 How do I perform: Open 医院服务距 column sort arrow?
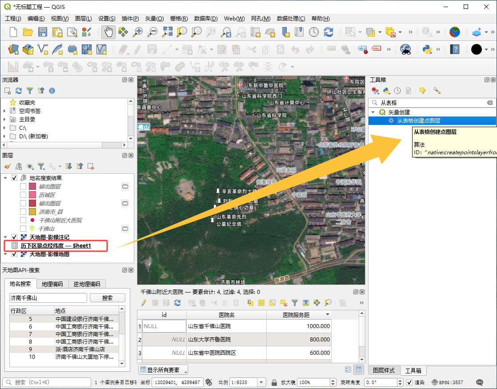pos(328,314)
